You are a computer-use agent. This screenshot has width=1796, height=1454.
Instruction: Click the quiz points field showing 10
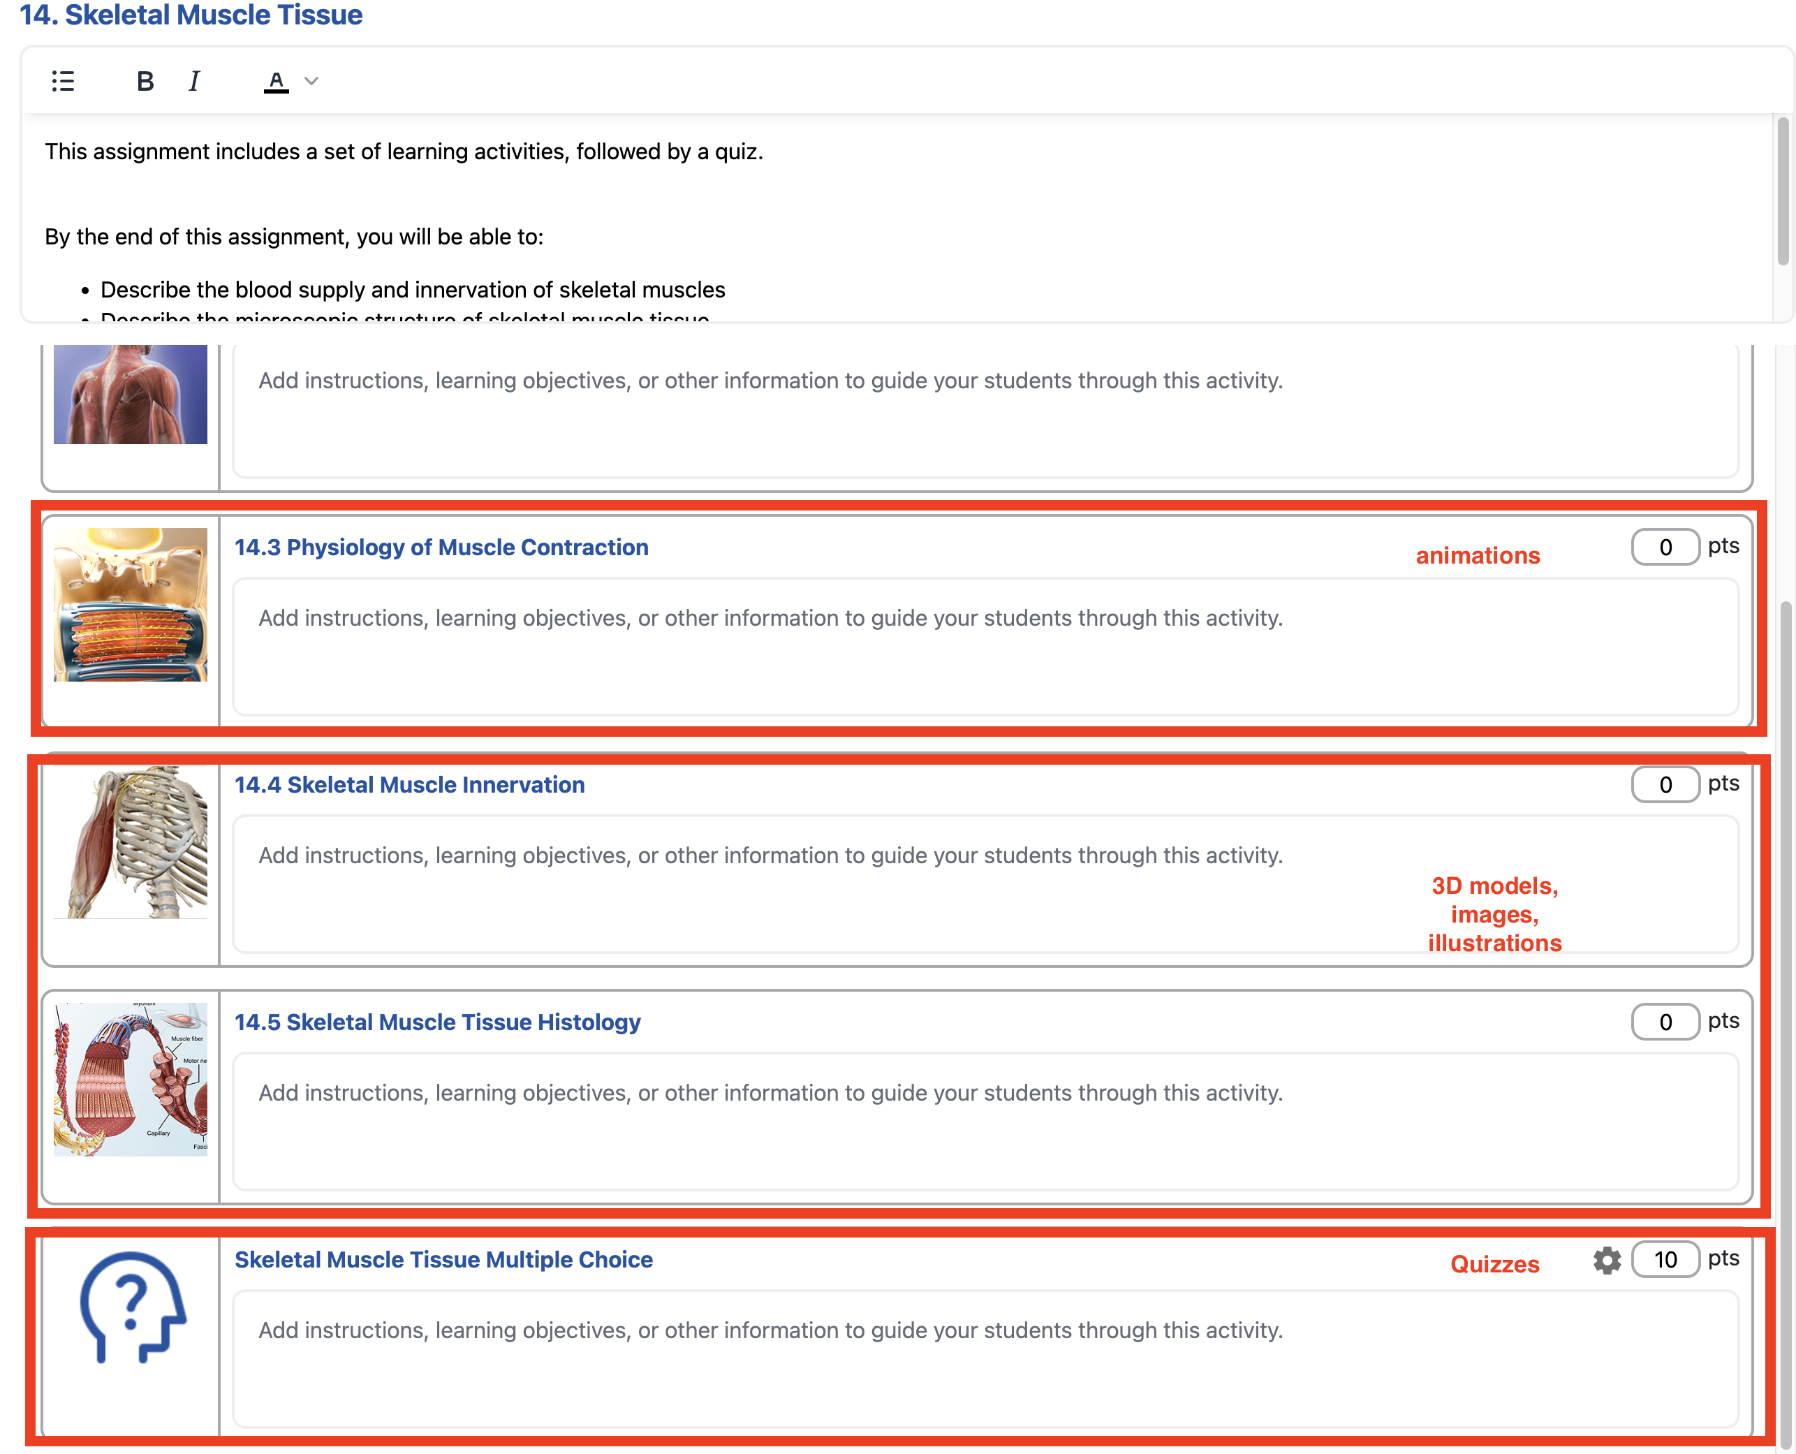[x=1665, y=1260]
